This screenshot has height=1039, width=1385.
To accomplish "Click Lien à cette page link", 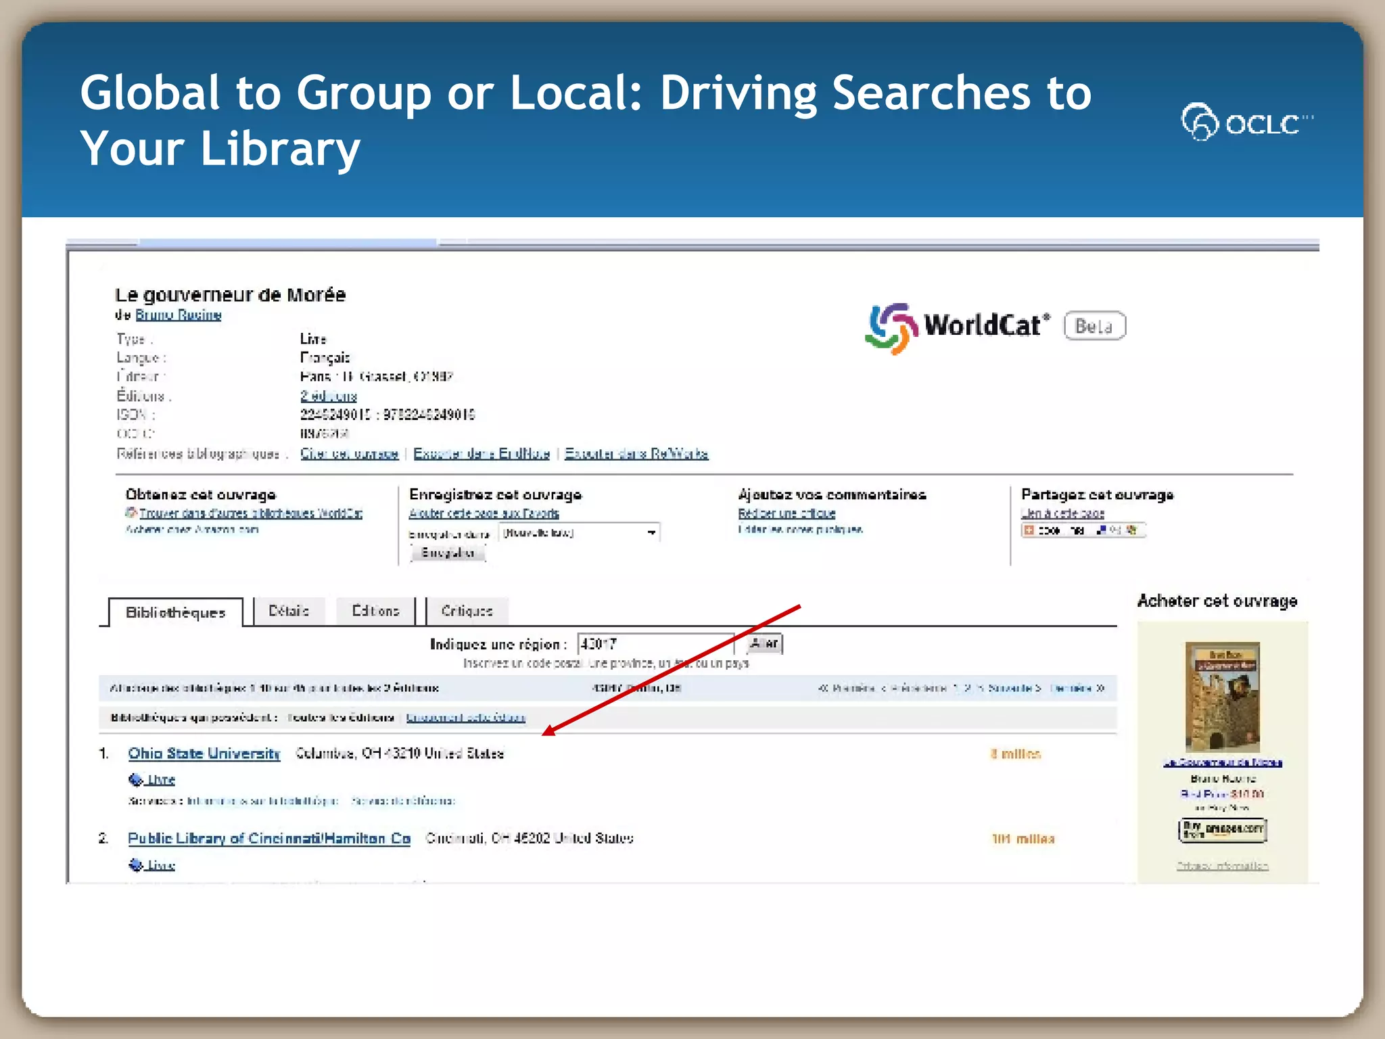I will pos(1062,513).
